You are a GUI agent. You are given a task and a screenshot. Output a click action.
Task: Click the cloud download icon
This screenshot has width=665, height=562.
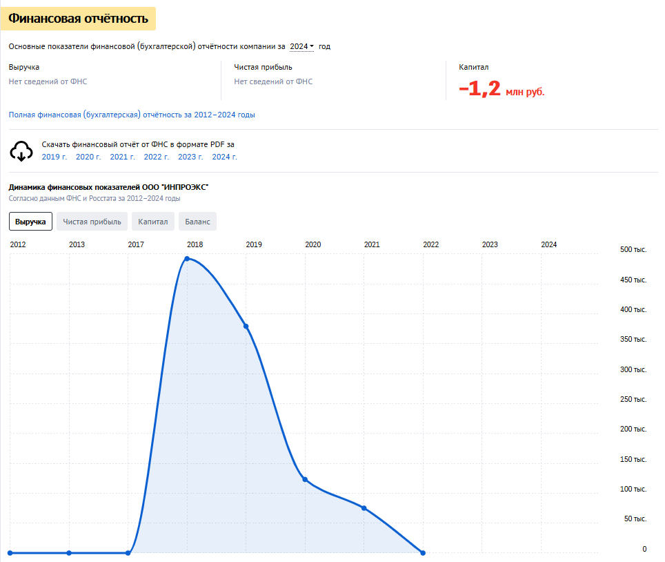click(21, 151)
